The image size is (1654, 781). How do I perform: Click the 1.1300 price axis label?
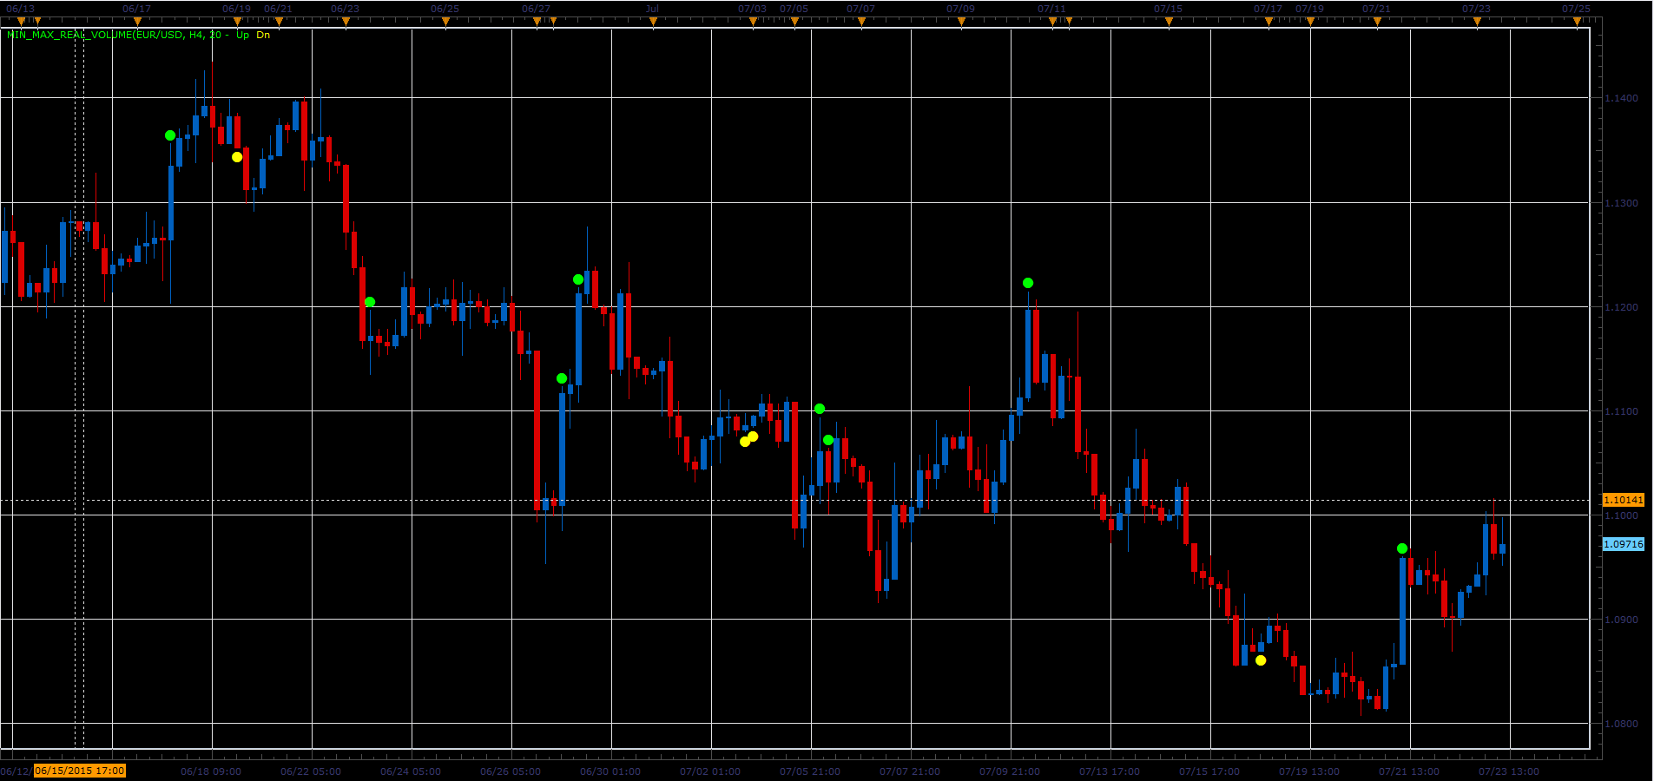pos(1620,203)
